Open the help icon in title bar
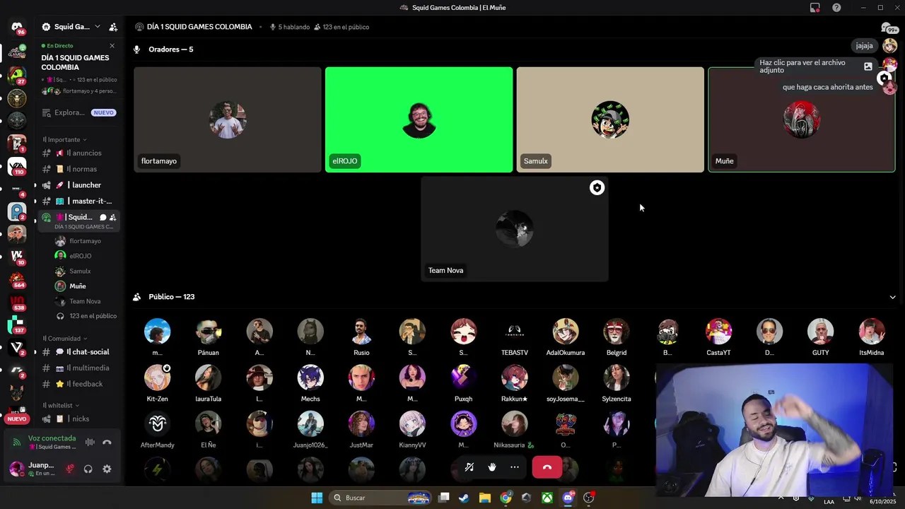 836,8
